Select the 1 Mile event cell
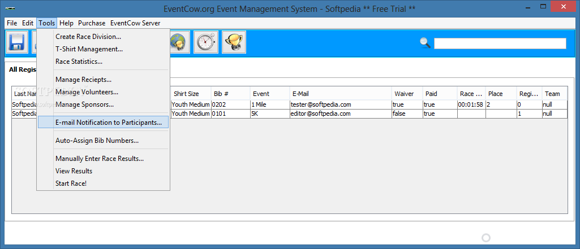 click(x=270, y=104)
